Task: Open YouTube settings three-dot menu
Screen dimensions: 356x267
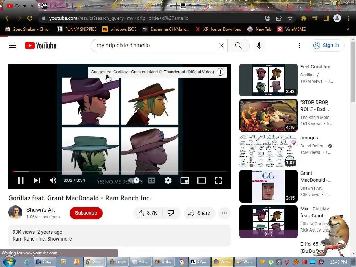Action: click(299, 46)
